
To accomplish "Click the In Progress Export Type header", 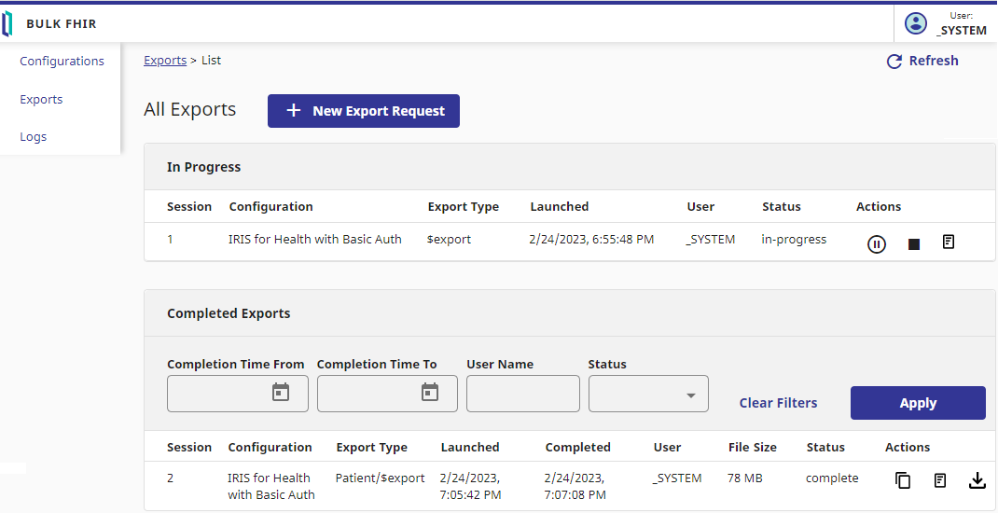I will (x=464, y=207).
